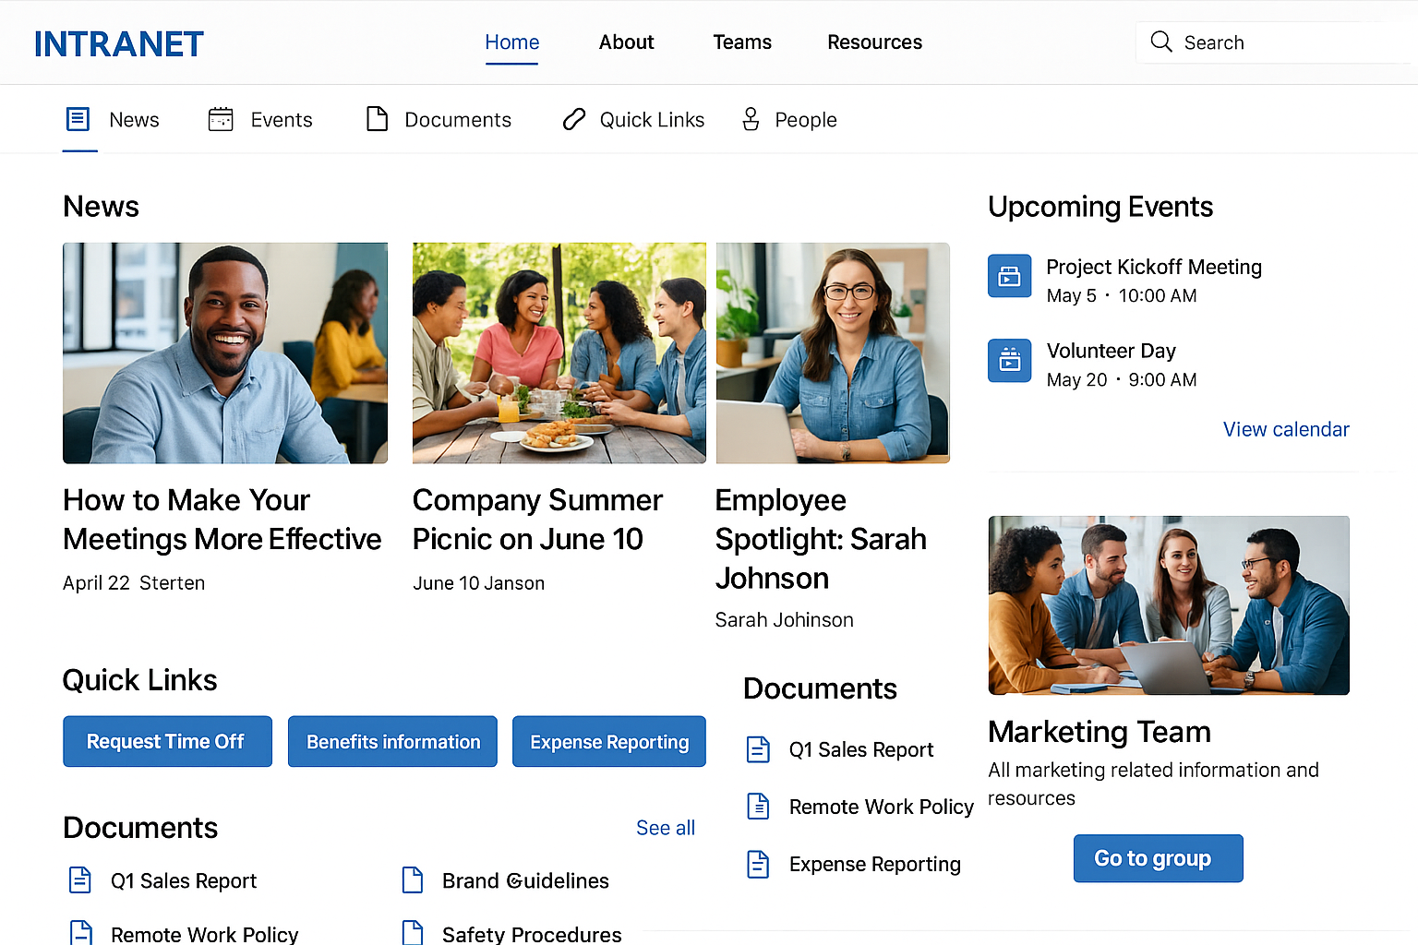Click the Request Time Off button
Screen dimensions: 1418x945
click(x=167, y=741)
